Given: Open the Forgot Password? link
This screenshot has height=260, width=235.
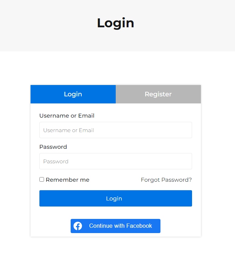Looking at the screenshot, I should click(166, 180).
